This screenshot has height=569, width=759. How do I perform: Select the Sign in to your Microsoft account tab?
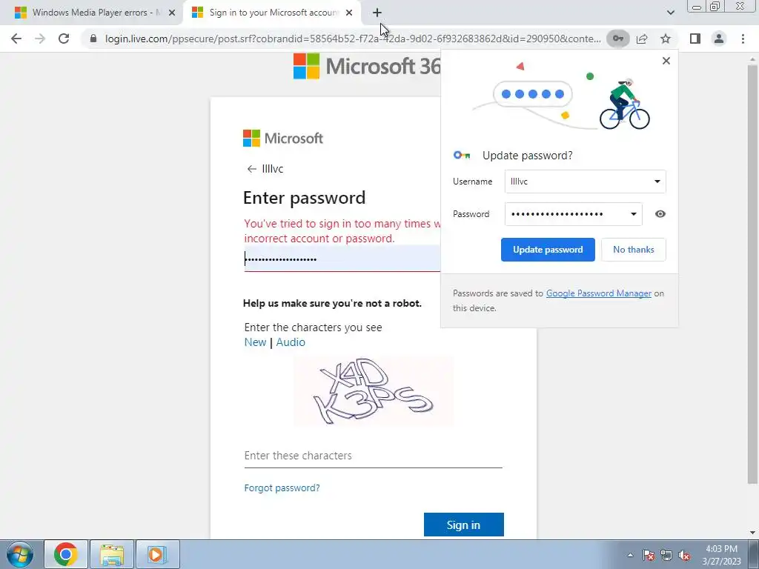273,13
